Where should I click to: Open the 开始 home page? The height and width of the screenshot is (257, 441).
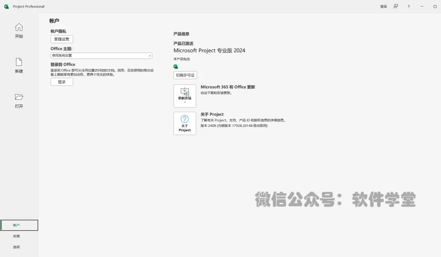click(x=19, y=31)
